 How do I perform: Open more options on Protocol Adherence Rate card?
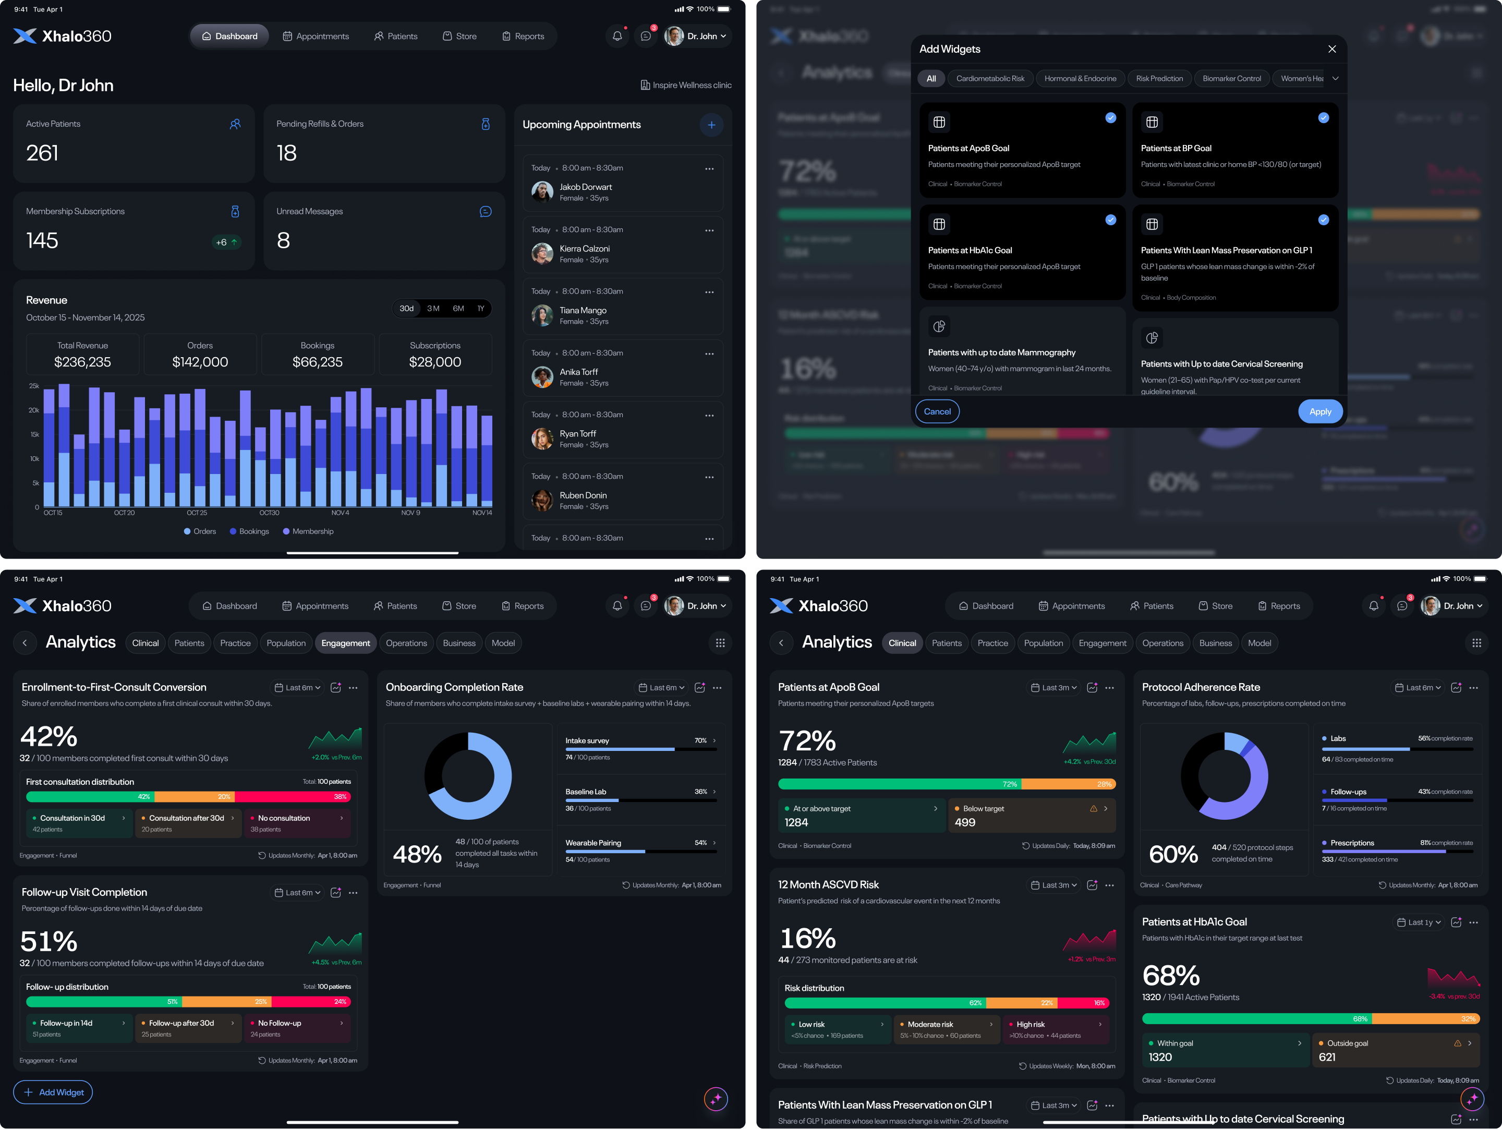click(x=1473, y=688)
